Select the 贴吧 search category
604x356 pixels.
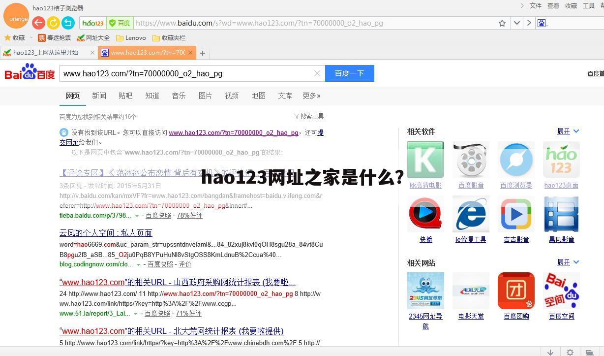click(x=125, y=96)
